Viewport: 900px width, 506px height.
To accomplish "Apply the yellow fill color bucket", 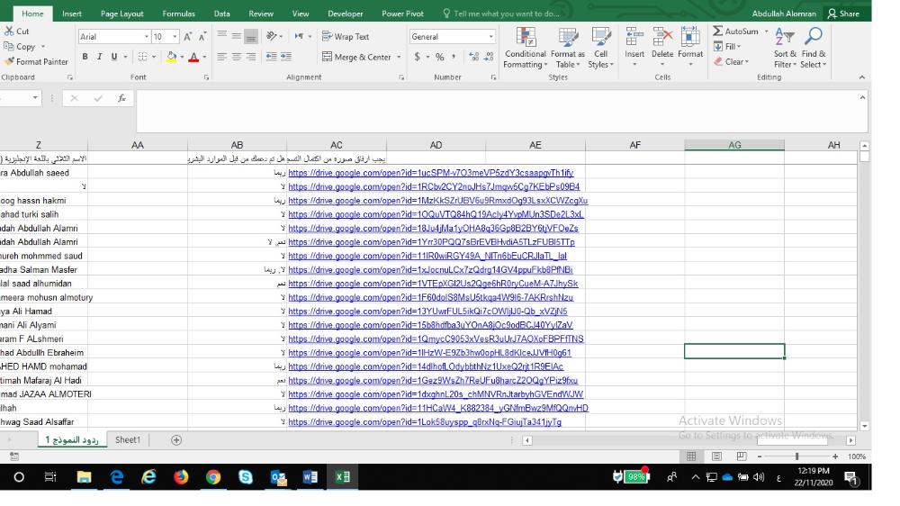I will click(171, 57).
